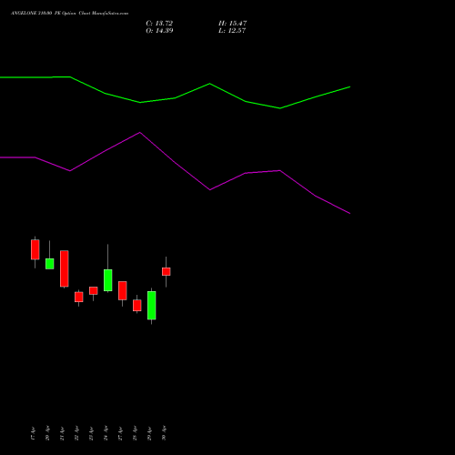Select the tall red candlestick for 21 Apr
Image resolution: width=455 pixels, height=455 pixels.
point(65,268)
